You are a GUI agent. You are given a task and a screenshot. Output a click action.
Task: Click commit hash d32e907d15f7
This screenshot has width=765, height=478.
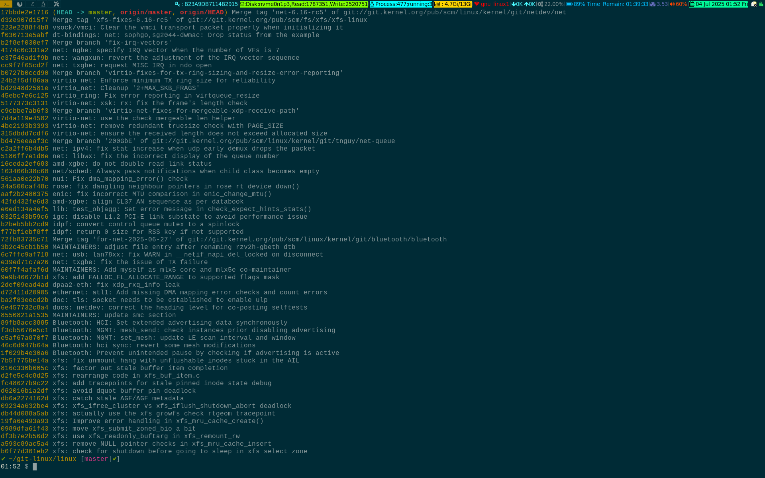pos(25,20)
